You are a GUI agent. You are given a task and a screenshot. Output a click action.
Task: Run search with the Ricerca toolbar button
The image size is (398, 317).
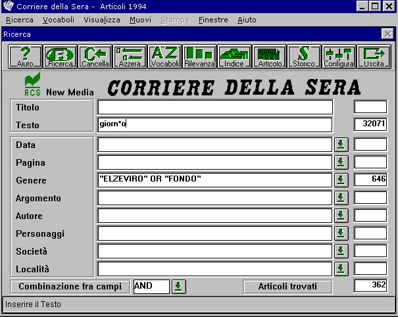click(60, 57)
